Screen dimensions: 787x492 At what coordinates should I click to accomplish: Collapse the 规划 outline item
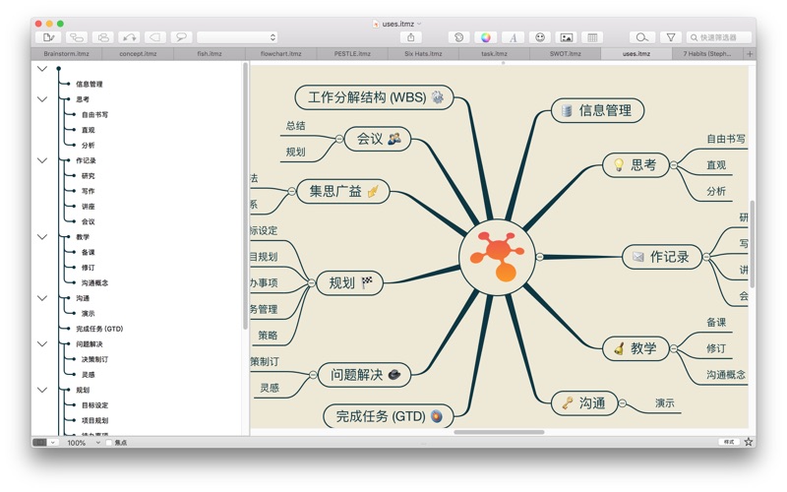click(42, 390)
